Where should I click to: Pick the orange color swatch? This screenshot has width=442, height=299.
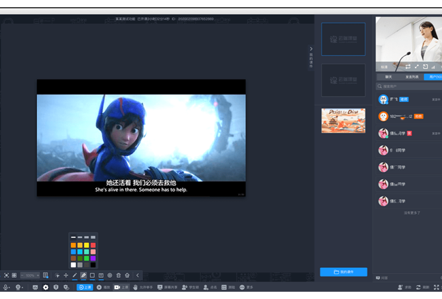click(73, 245)
